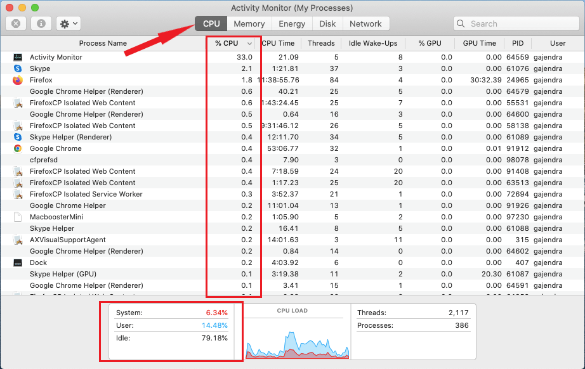This screenshot has width=585, height=369.
Task: Click Firefox CPU time 11:38:55.76
Action: coord(279,80)
